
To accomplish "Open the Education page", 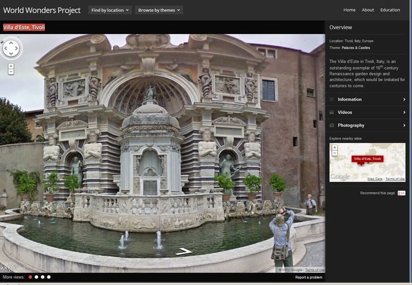I will (x=390, y=10).
